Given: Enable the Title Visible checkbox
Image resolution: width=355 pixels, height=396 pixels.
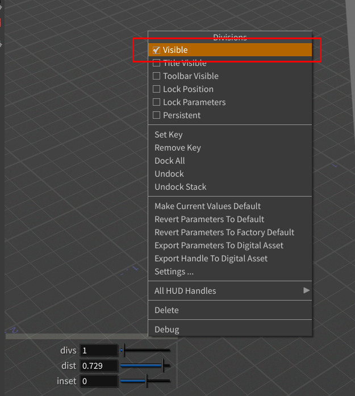Looking at the screenshot, I should [x=156, y=63].
